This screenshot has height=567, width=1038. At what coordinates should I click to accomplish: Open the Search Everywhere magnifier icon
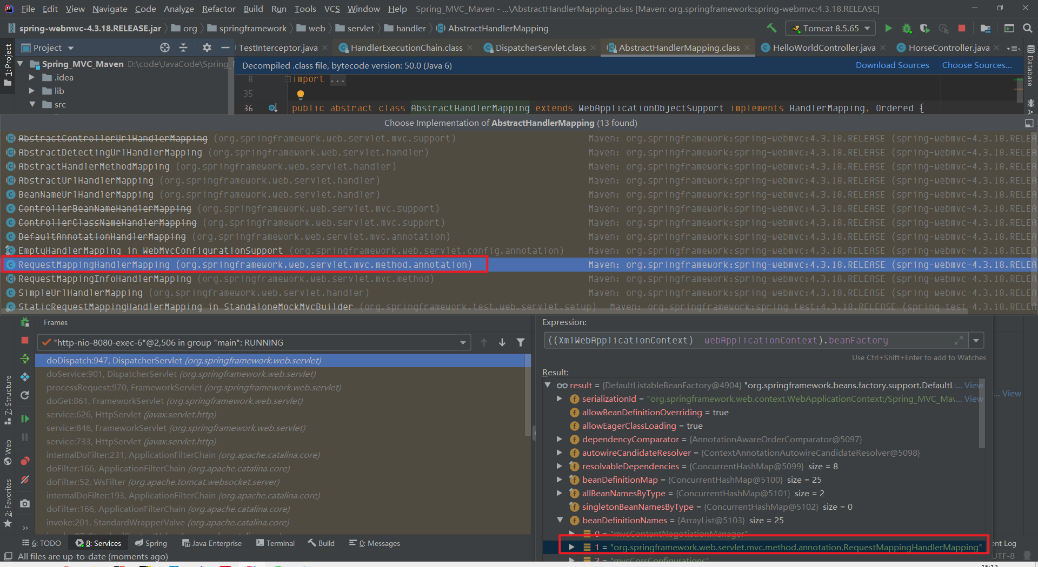(x=1028, y=28)
